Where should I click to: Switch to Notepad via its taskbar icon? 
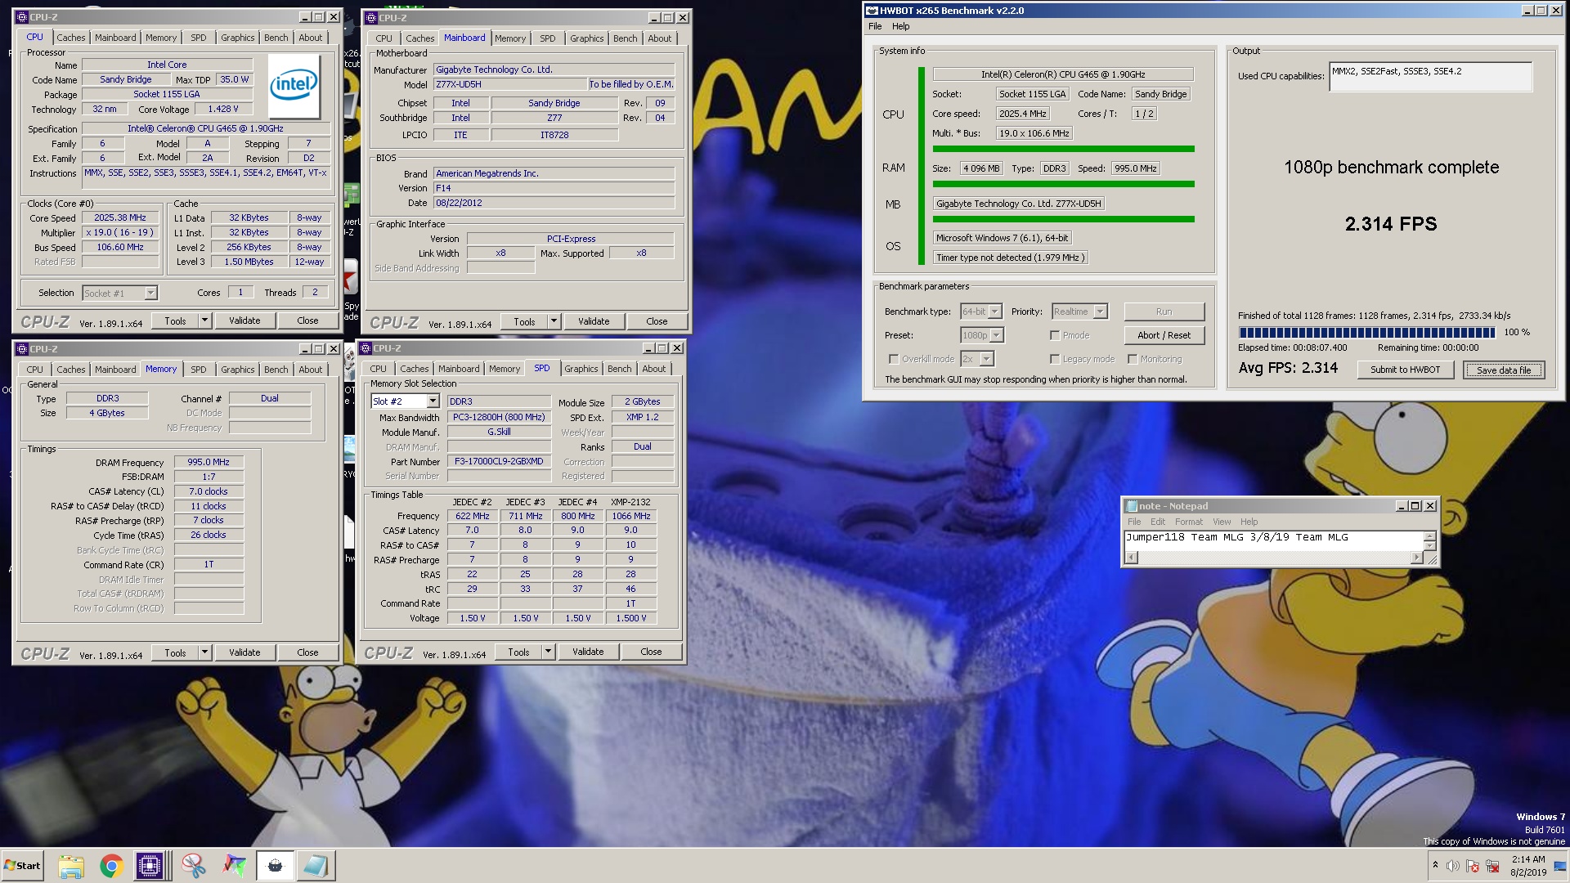coord(315,866)
